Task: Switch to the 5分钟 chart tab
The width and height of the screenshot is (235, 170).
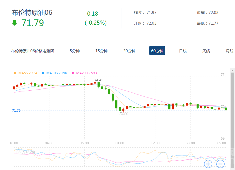Action: coord(75,51)
